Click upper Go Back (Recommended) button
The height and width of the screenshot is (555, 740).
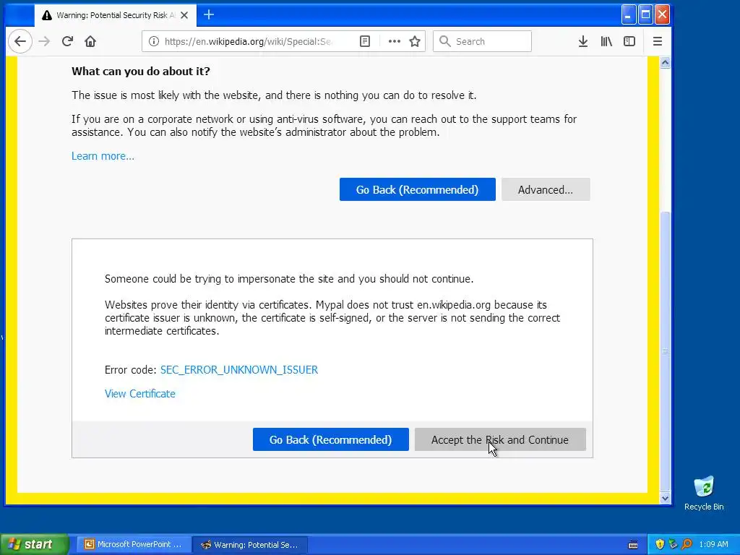pyautogui.click(x=417, y=189)
